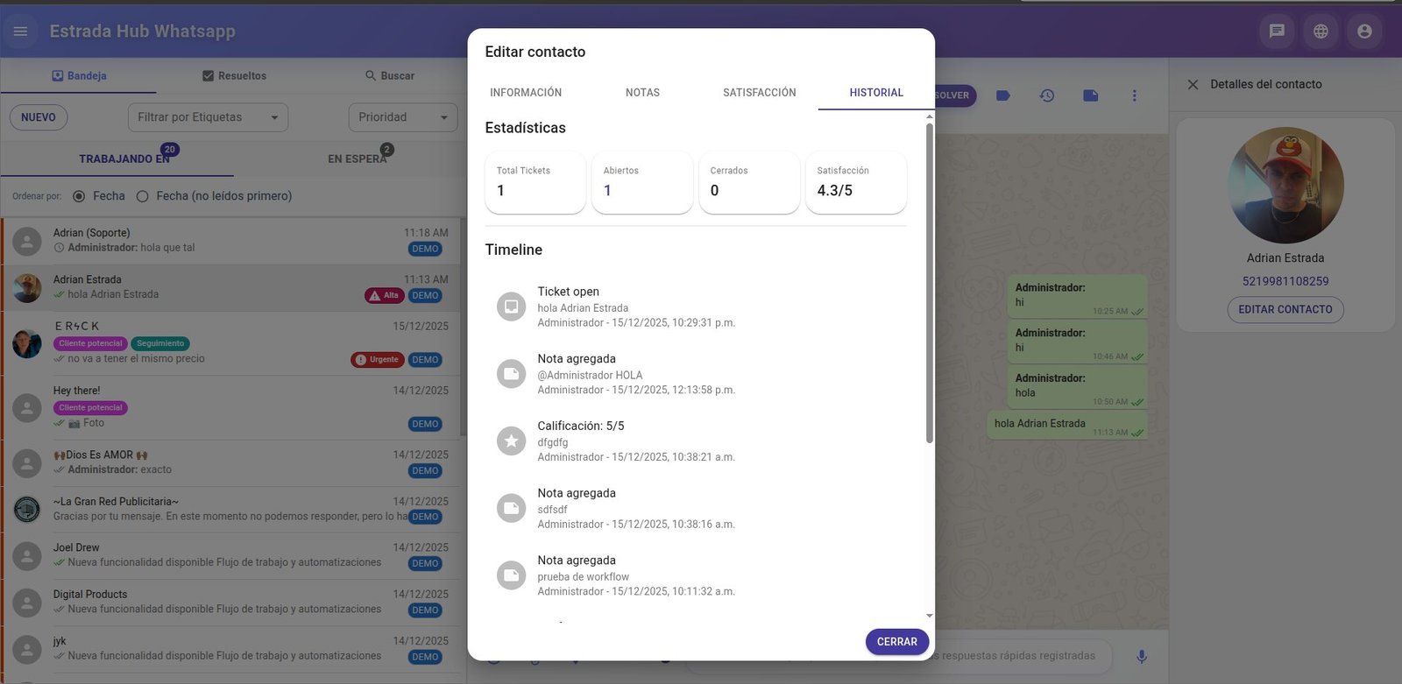This screenshot has height=684, width=1402.
Task: Click the dialog's vertical scrollbar
Action: [930, 284]
